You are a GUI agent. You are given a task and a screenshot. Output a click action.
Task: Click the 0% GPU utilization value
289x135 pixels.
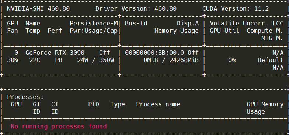point(232,60)
